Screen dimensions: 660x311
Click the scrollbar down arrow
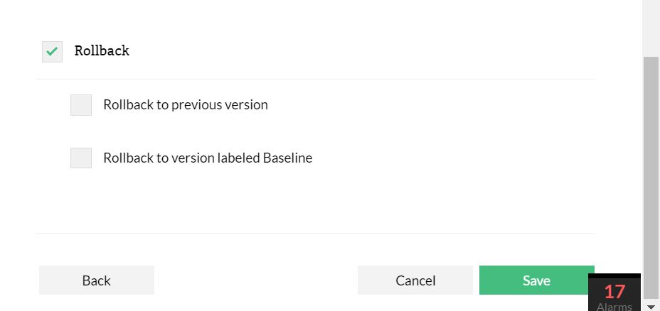pos(651,306)
